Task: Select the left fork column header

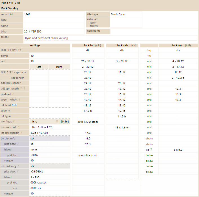Action: tap(39, 67)
